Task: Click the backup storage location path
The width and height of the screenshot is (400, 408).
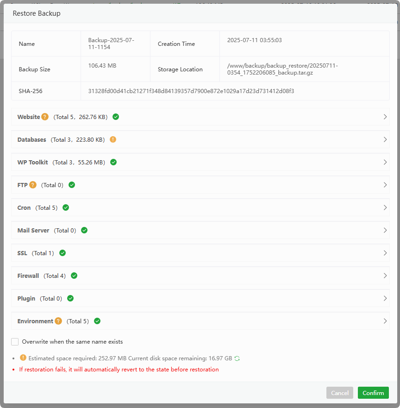Action: [282, 69]
